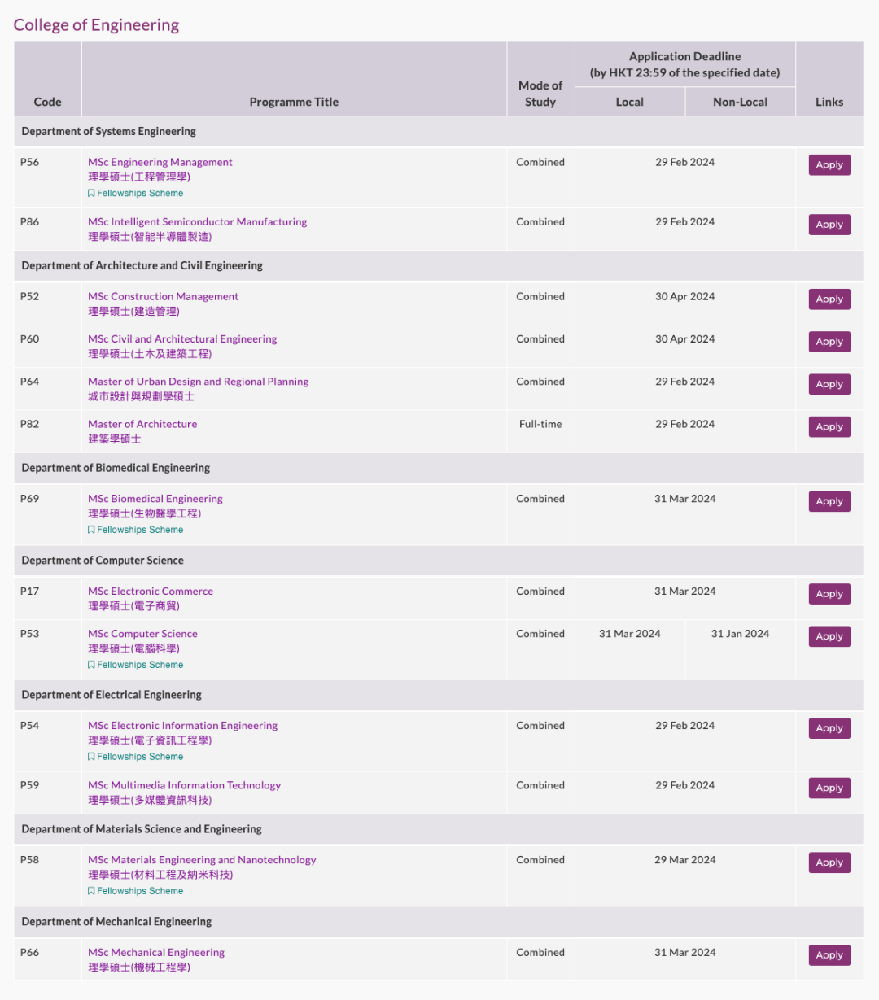The width and height of the screenshot is (879, 1000).
Task: Open MSc Construction Management programme link
Action: click(x=163, y=297)
